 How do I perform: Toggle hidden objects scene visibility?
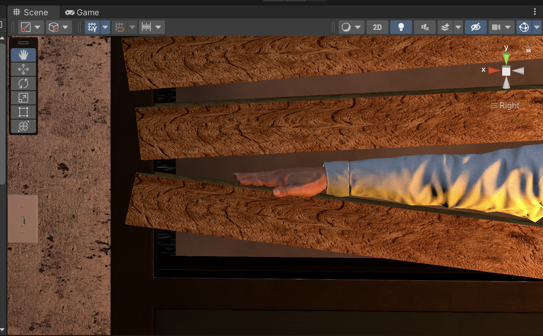coord(476,27)
